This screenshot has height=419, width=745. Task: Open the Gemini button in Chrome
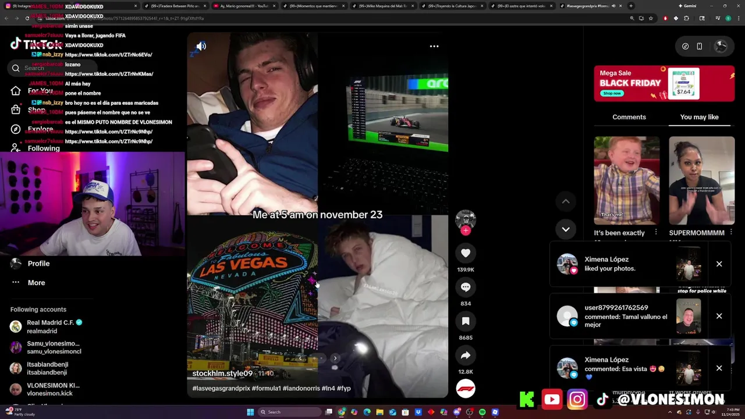[687, 6]
